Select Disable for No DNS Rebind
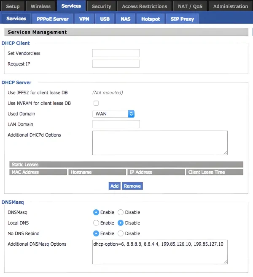Screen dimensions: 253x277 click(x=121, y=233)
